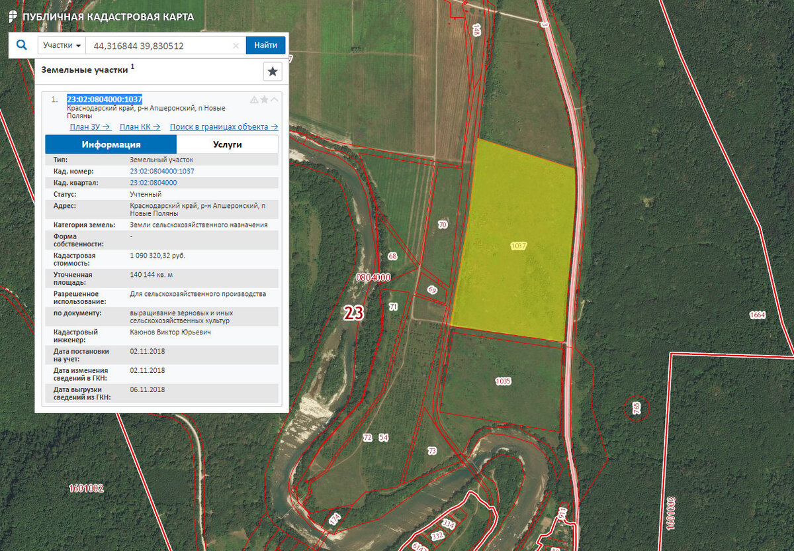Collapse the result card with the chevron
Screen dimensions: 794x551
275,99
